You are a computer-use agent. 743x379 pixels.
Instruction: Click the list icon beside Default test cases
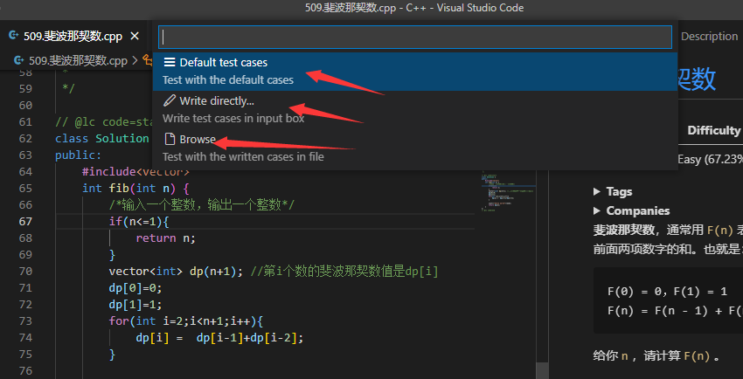170,63
